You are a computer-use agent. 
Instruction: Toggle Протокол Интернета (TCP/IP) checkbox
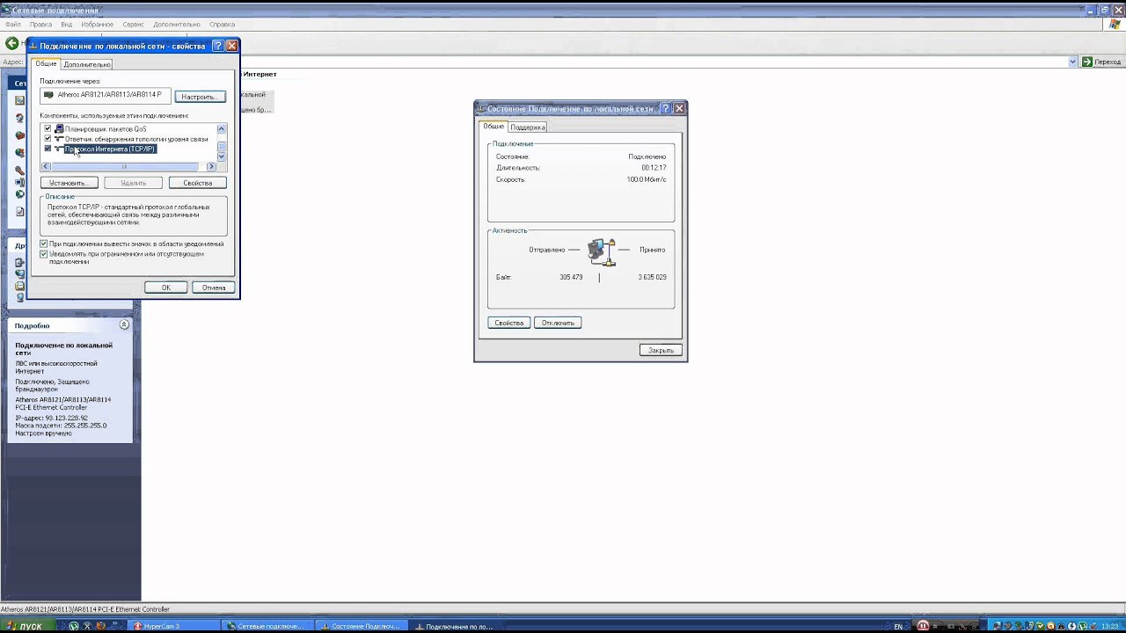pos(48,149)
